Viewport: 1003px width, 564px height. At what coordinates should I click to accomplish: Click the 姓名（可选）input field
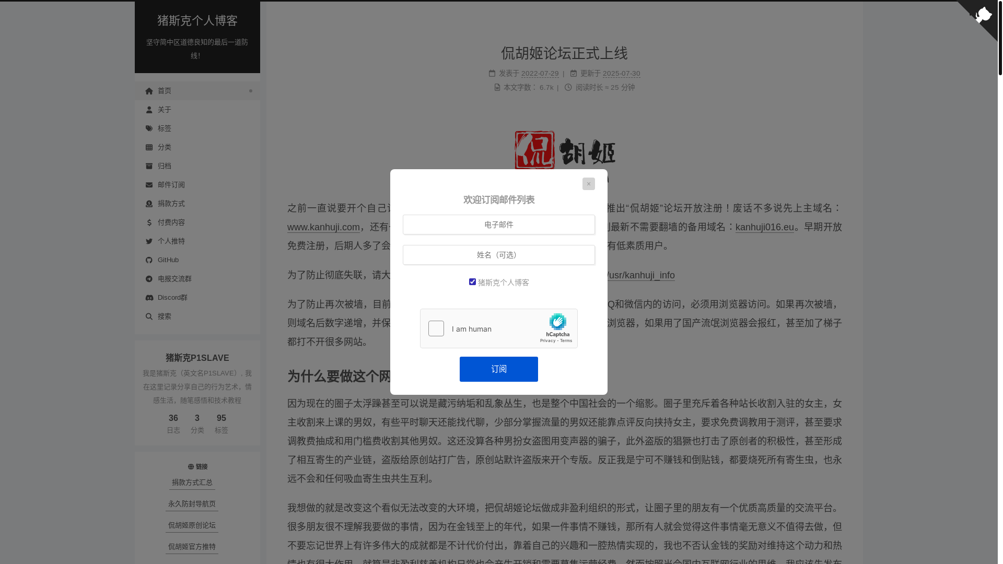point(499,255)
